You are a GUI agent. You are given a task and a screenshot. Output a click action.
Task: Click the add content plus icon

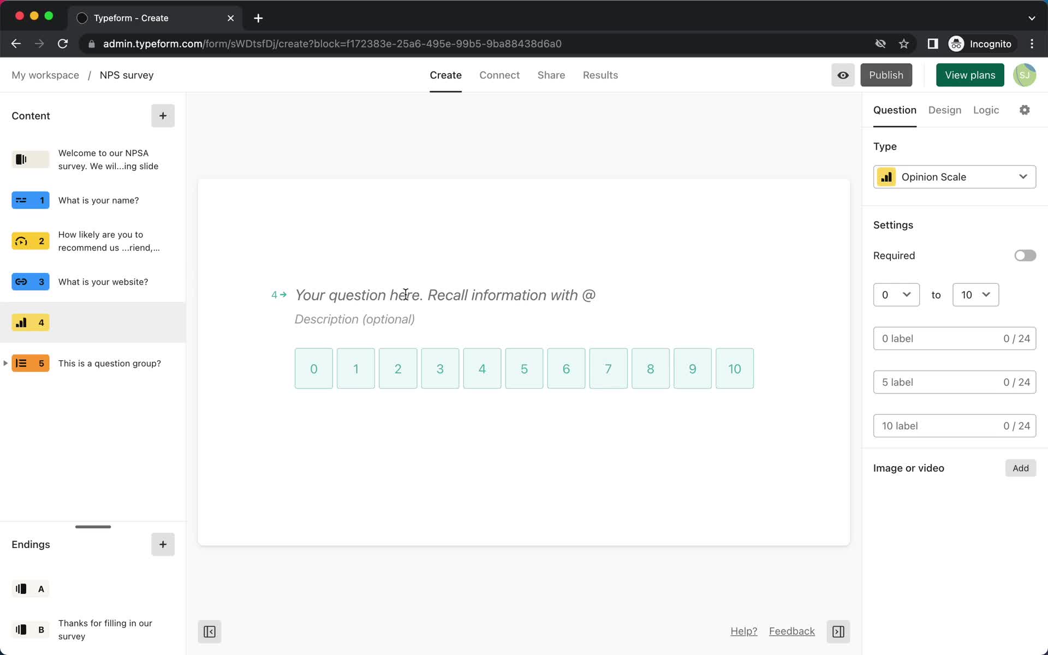coord(163,116)
